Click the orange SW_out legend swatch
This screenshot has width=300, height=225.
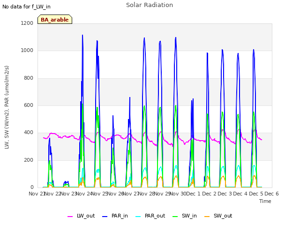click(207, 217)
